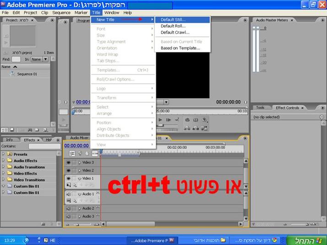The image size is (327, 245).
Task: Click the Output icon in Program monitor
Action: (x=204, y=120)
